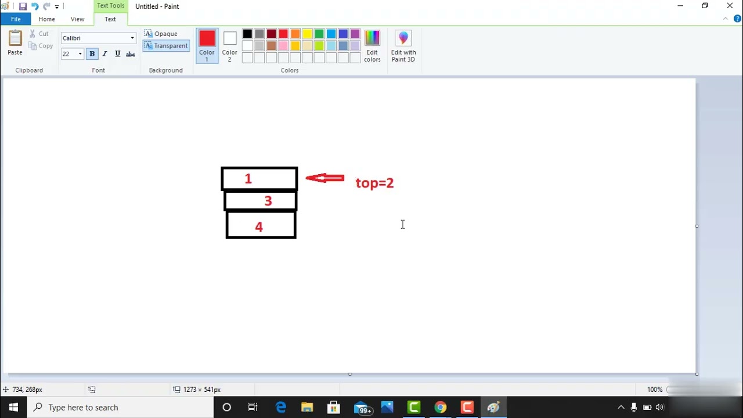Screen dimensions: 743x418
Task: Select the Color 2 background swatch
Action: pyautogui.click(x=230, y=45)
